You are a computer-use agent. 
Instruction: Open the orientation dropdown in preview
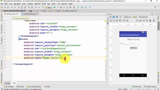(x=121, y=17)
